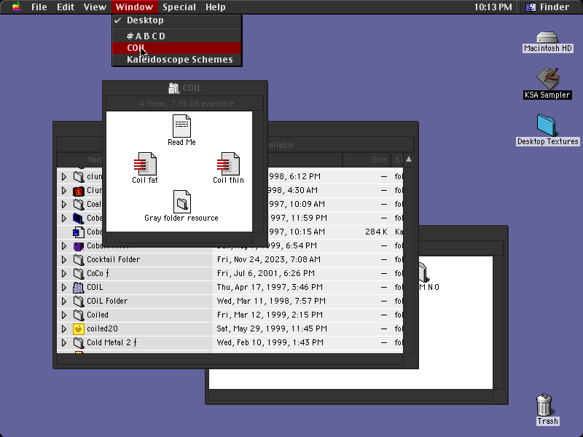Click the list window vertical scrollbar

[x=409, y=260]
